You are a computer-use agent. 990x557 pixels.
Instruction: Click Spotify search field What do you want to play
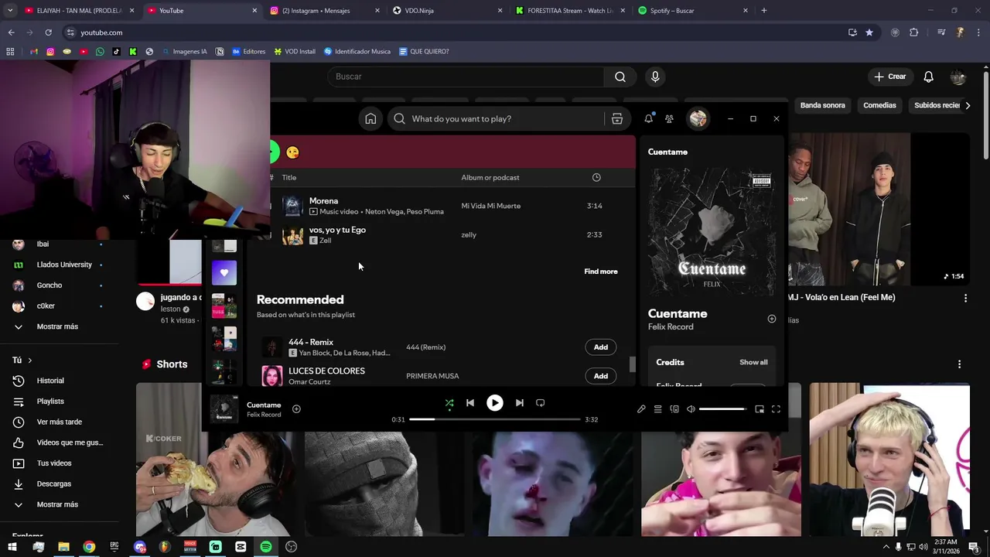(x=495, y=118)
